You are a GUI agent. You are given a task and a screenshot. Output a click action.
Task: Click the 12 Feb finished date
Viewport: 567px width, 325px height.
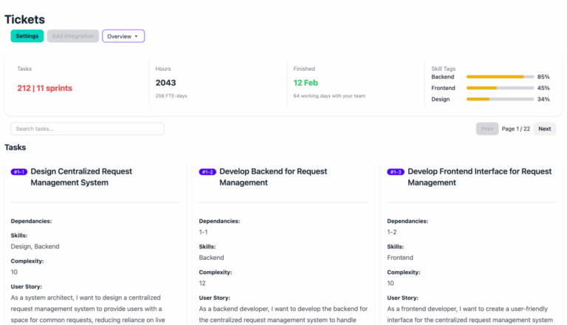pyautogui.click(x=306, y=83)
